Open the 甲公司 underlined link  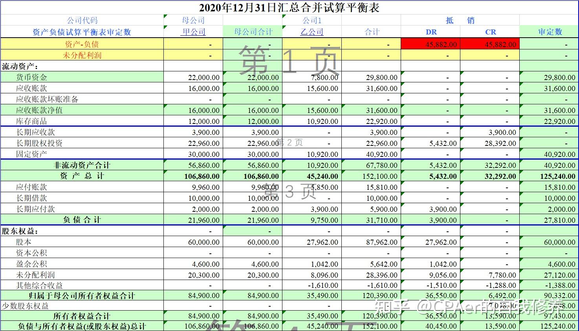193,32
